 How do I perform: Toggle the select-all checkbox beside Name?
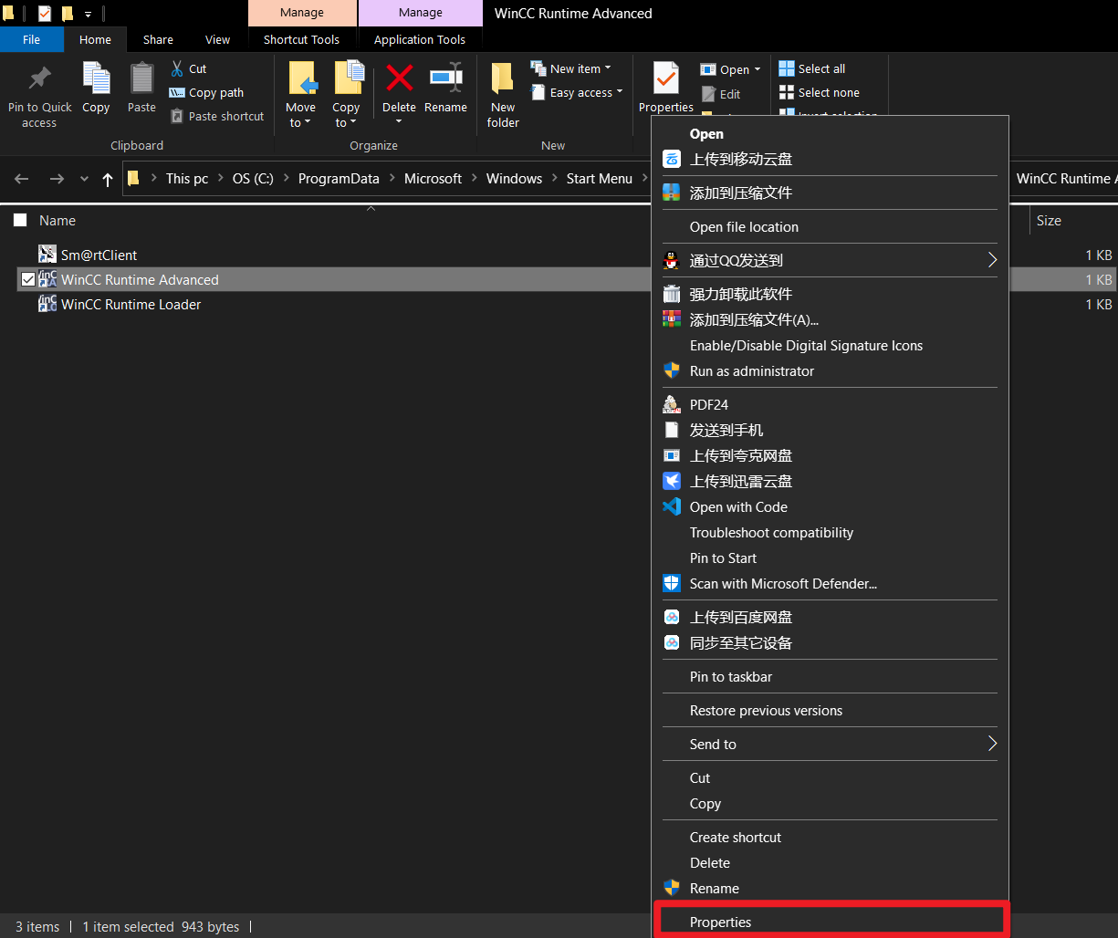click(x=20, y=220)
